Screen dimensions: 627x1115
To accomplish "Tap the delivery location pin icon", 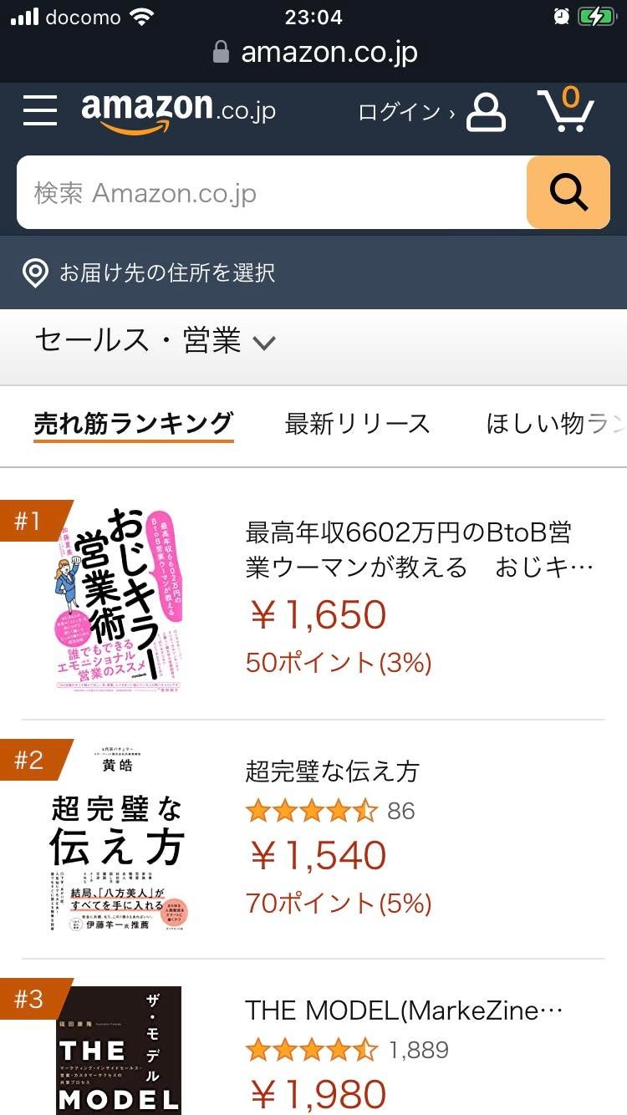I will [x=35, y=273].
